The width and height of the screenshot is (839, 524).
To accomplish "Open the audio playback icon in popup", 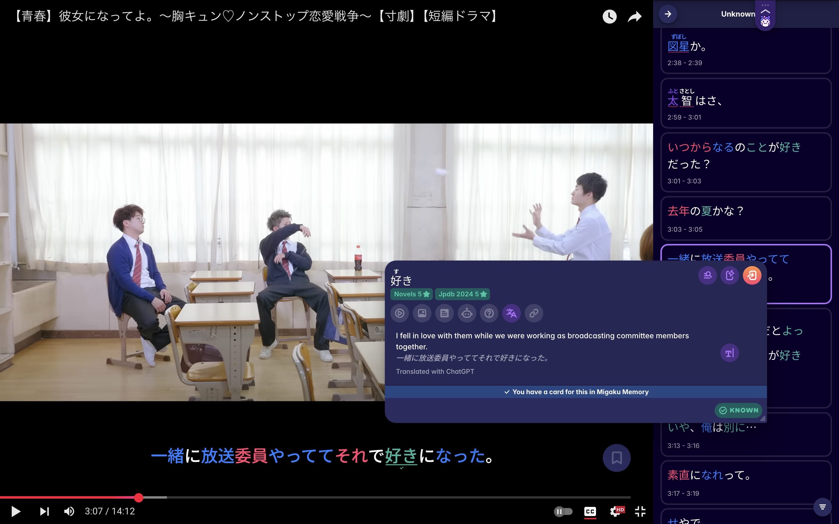I will tap(399, 313).
